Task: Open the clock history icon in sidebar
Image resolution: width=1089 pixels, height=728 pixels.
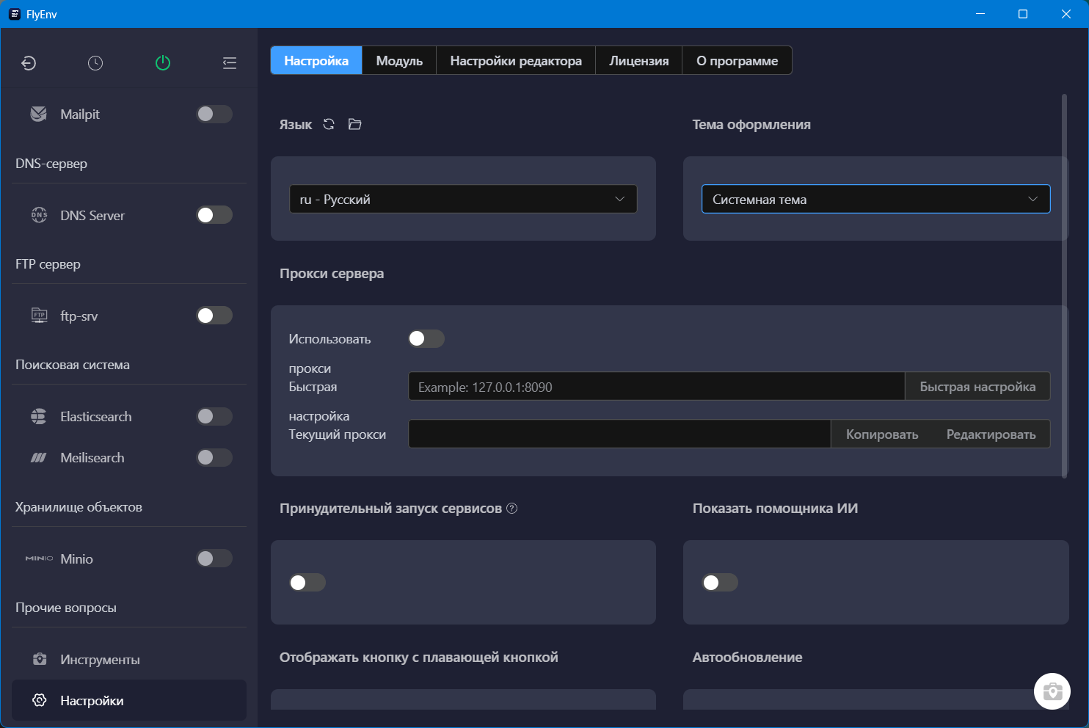Action: (95, 63)
